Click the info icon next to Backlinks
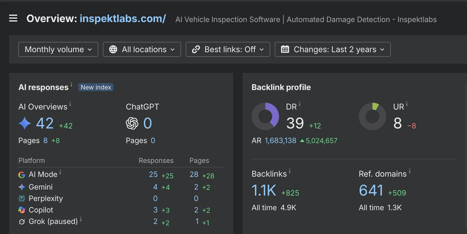Viewport: 467px width, 234px height. pyautogui.click(x=290, y=171)
